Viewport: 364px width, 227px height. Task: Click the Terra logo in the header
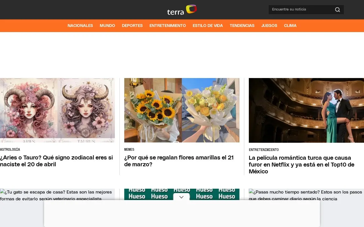(x=182, y=10)
